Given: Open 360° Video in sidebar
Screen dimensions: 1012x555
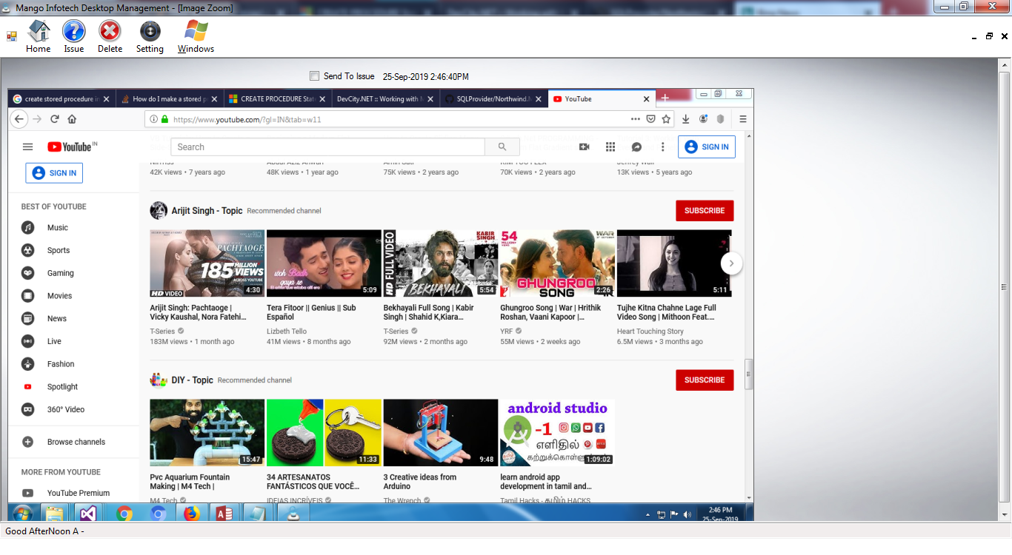Looking at the screenshot, I should pyautogui.click(x=74, y=409).
